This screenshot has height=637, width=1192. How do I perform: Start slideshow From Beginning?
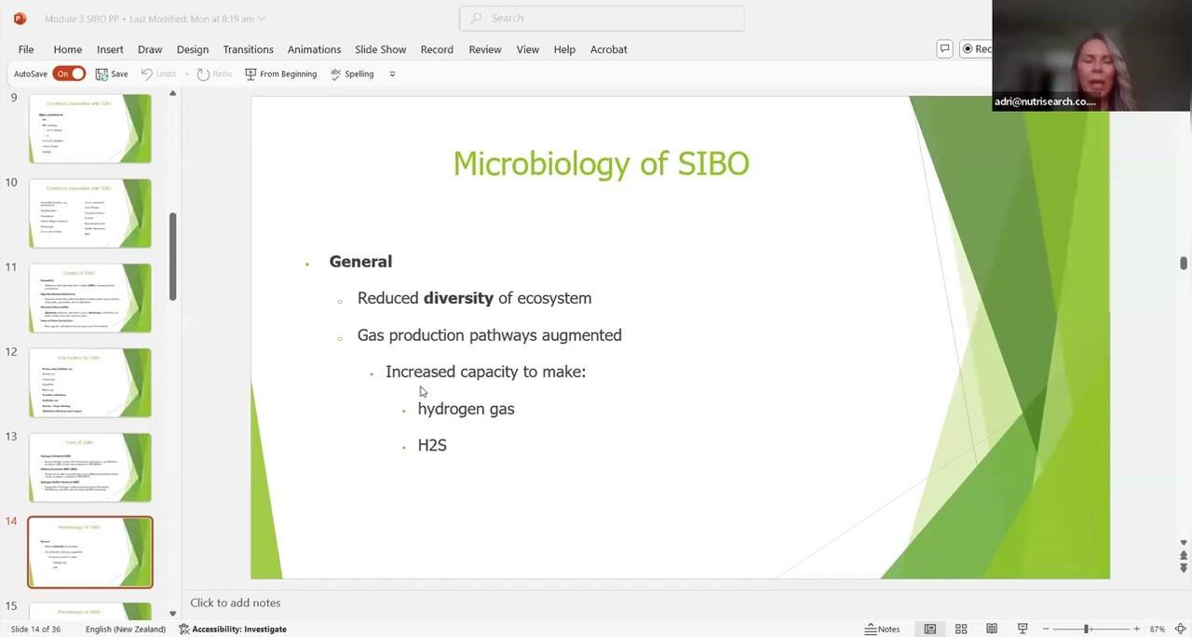(x=280, y=74)
